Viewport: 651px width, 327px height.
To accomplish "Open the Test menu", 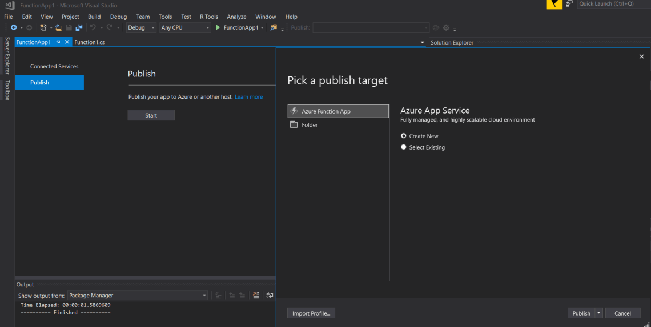I will (x=186, y=17).
